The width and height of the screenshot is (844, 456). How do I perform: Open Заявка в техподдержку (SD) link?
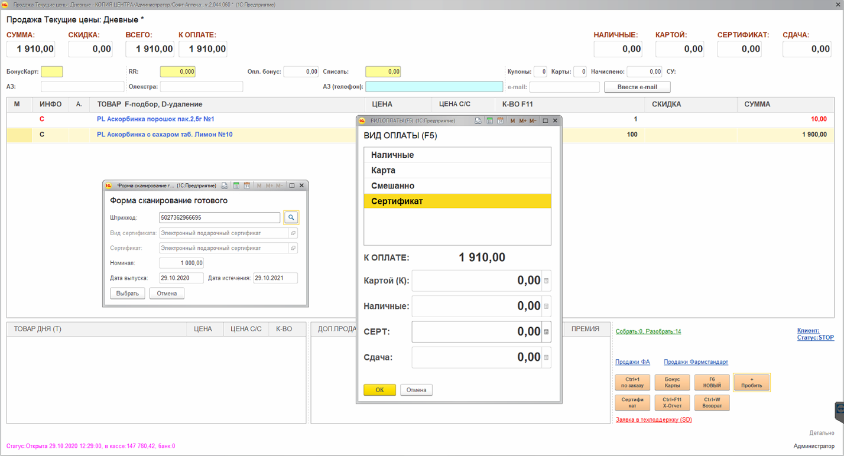(x=653, y=419)
